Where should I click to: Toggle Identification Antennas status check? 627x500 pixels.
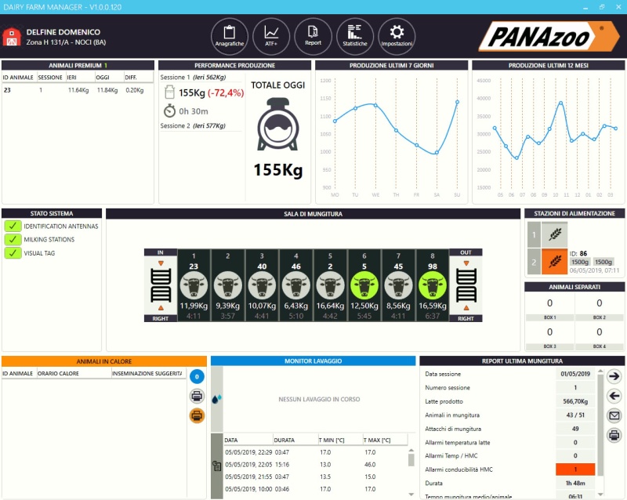pyautogui.click(x=12, y=226)
